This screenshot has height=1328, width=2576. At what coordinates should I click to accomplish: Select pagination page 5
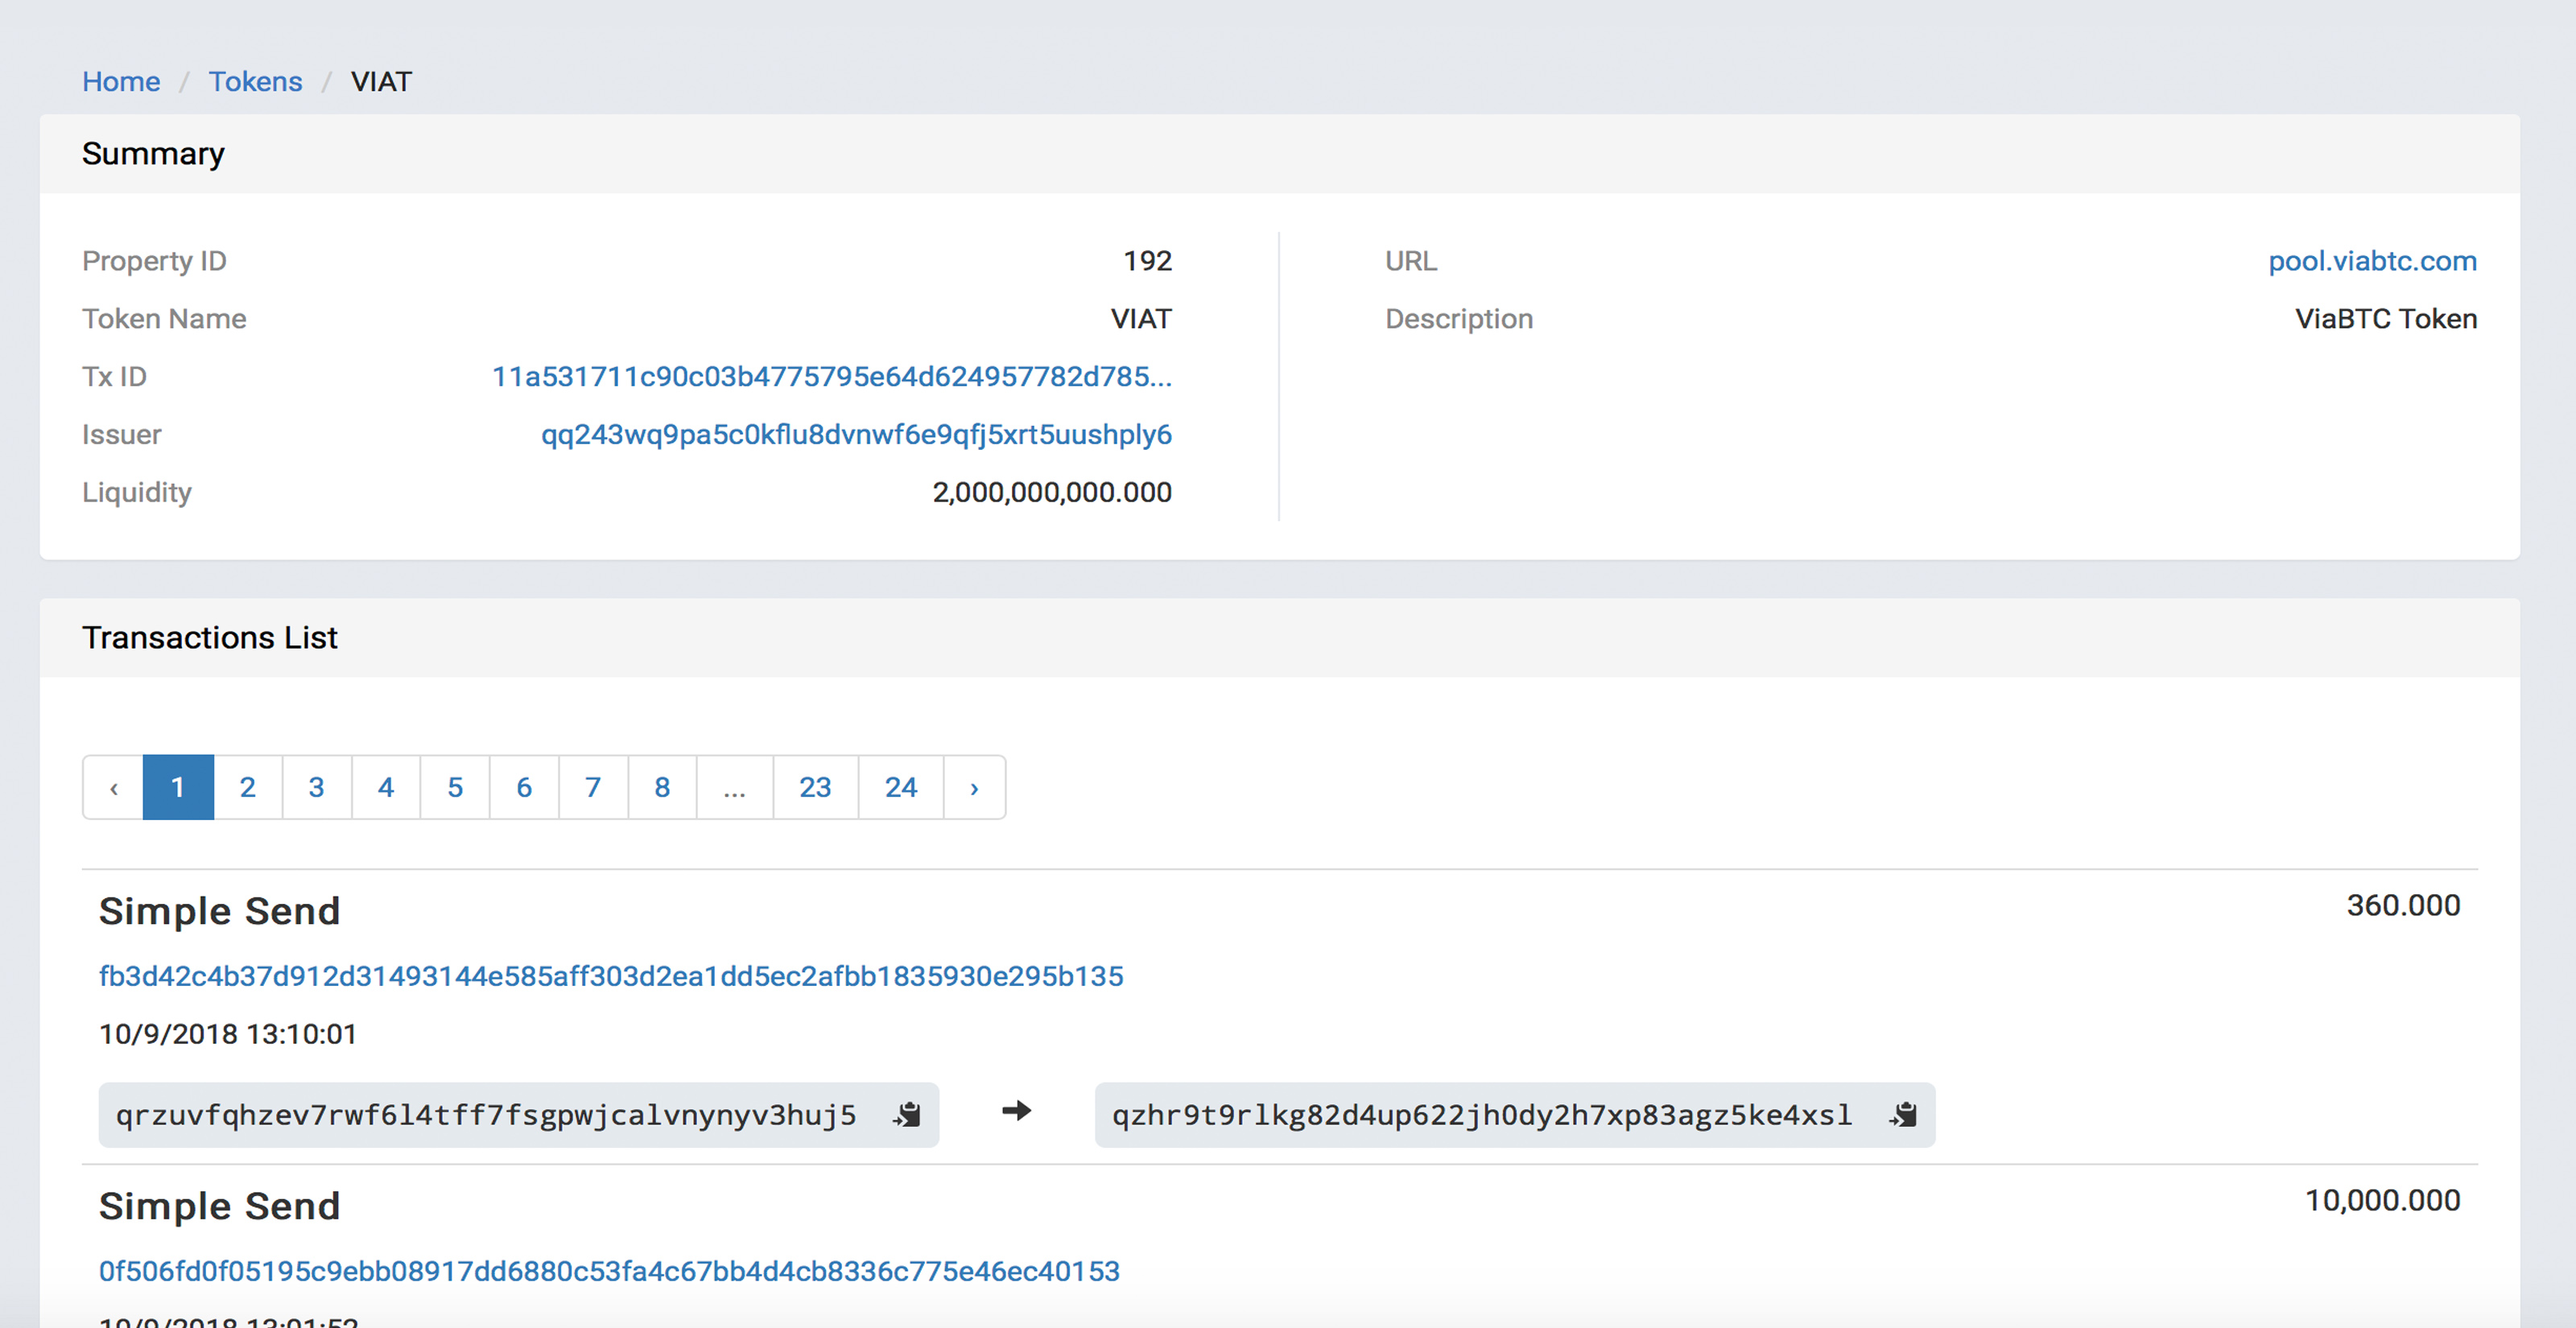coord(455,787)
